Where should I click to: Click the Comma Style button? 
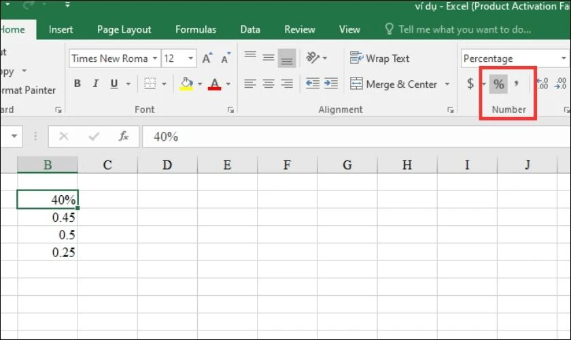(517, 84)
